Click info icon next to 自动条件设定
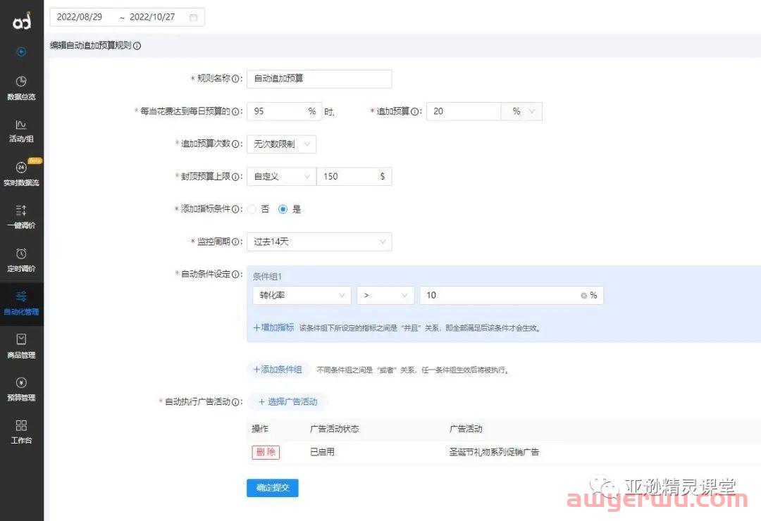Screen dimensions: 761x521 [235, 274]
